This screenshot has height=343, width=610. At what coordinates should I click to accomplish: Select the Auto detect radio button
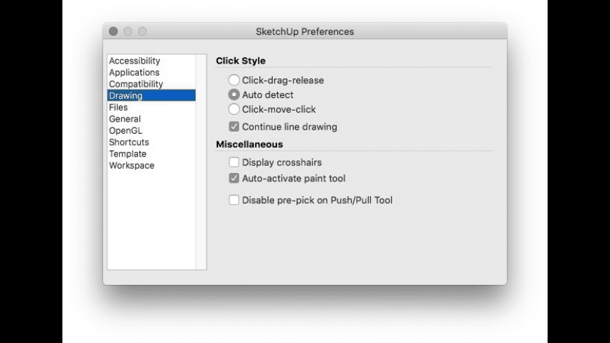(234, 94)
